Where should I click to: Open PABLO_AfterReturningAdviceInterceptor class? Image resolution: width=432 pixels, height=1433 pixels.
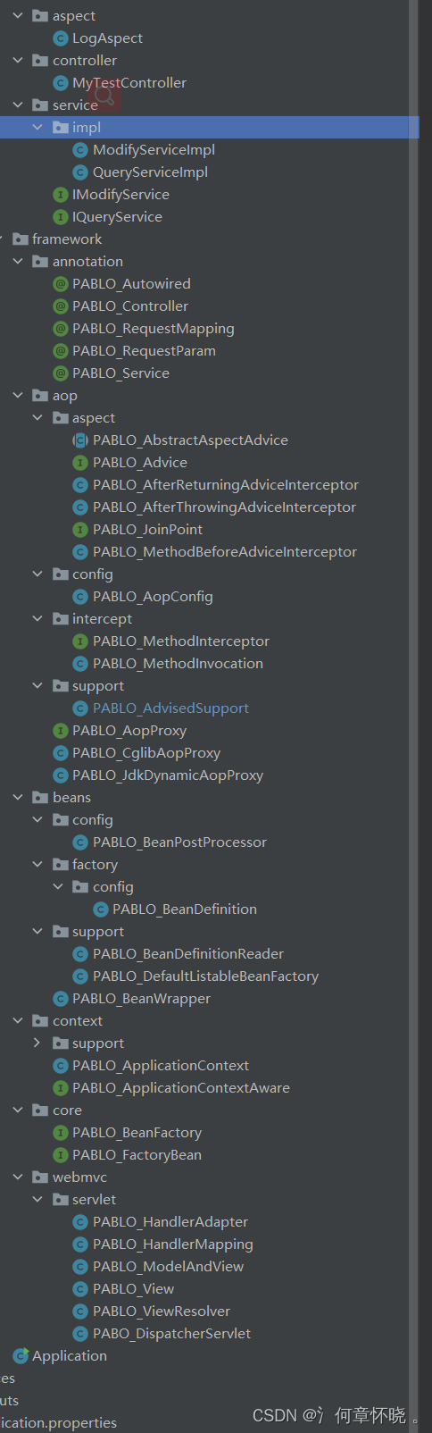[x=226, y=485]
